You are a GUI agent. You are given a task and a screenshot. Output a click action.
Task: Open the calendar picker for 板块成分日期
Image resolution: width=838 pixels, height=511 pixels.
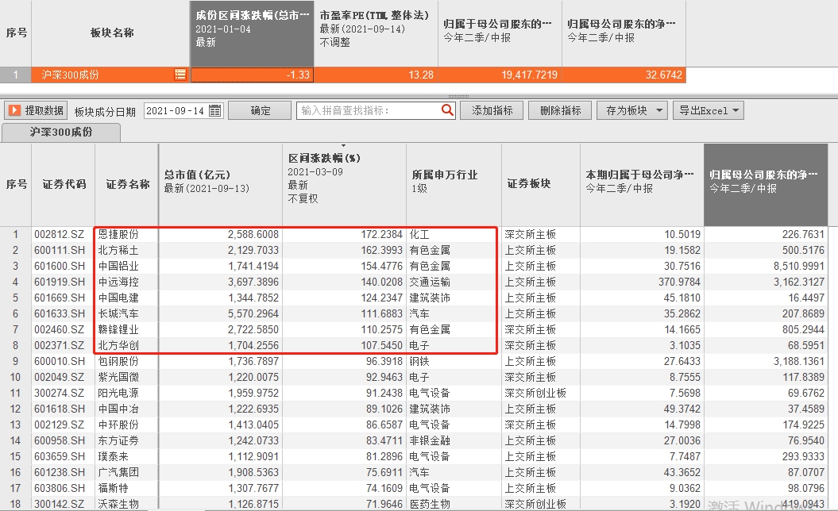tap(214, 110)
